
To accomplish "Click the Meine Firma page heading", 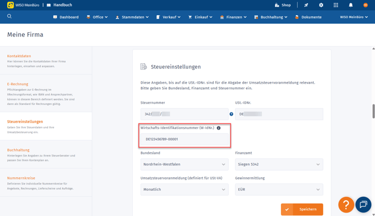I will [25, 35].
